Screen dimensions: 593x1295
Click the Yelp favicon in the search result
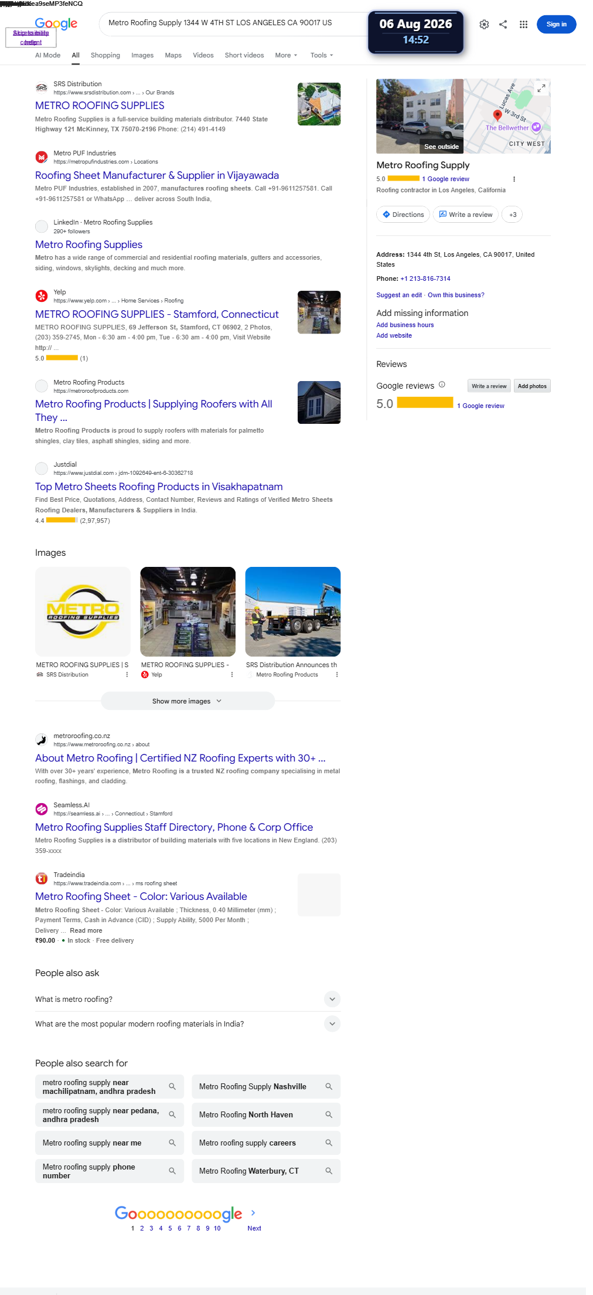(42, 296)
